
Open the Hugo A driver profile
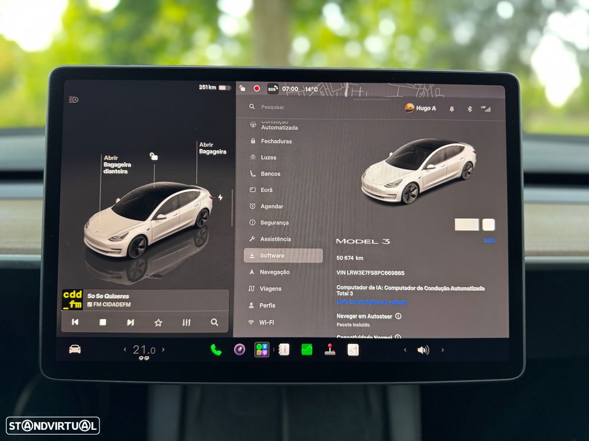421,108
